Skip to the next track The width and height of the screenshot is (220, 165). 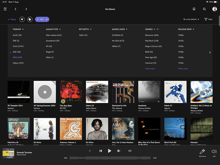pos(119,151)
